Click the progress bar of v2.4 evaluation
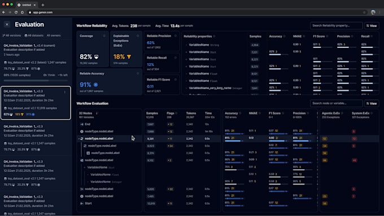 [x=36, y=81]
